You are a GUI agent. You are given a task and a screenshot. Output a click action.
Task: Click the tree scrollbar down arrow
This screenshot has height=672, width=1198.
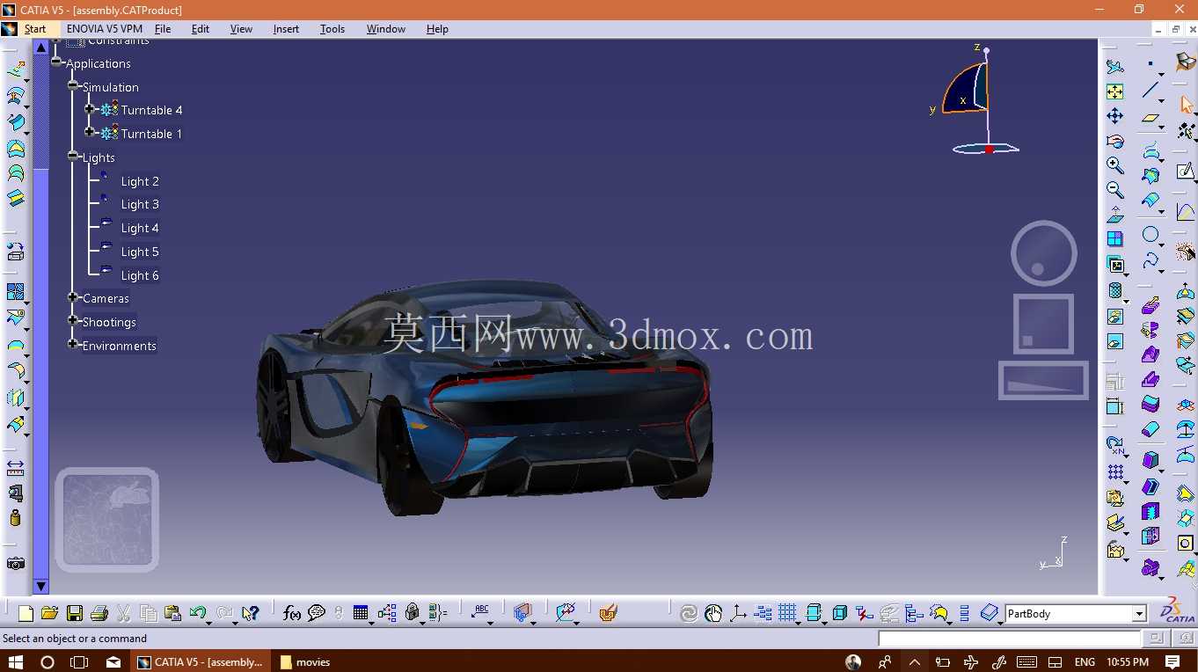(41, 586)
